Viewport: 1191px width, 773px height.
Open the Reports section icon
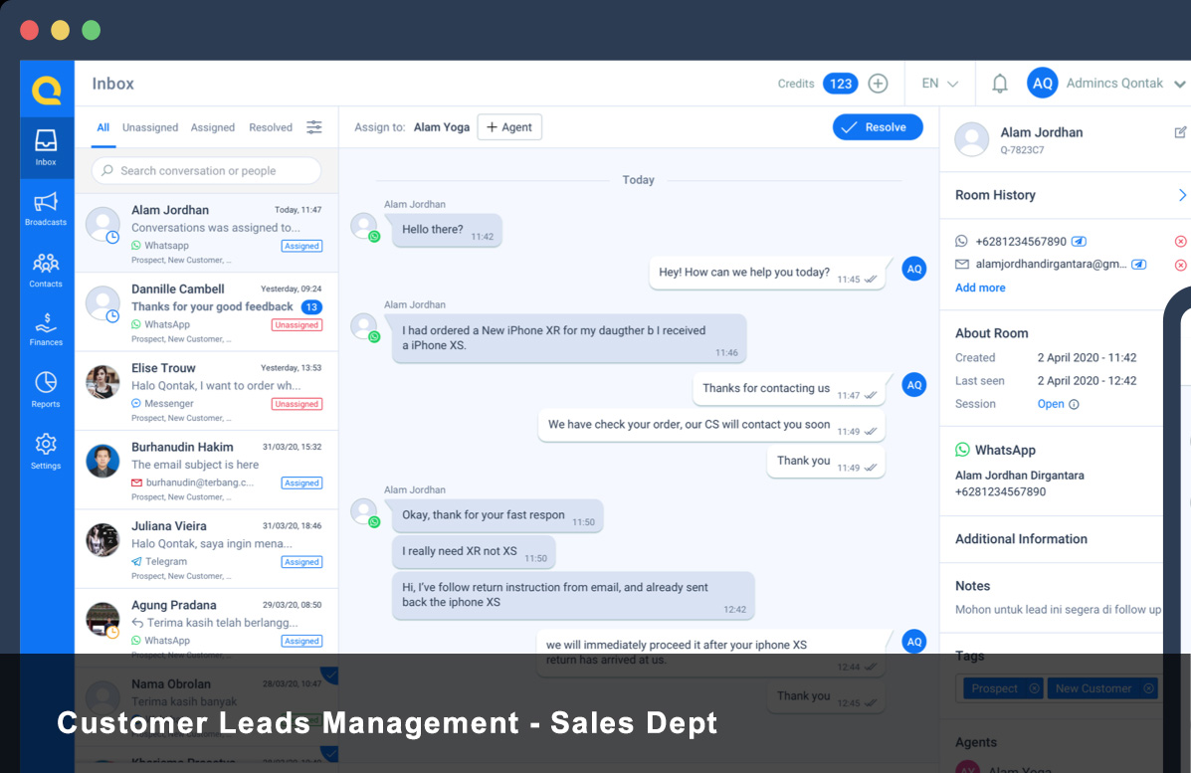pos(46,389)
